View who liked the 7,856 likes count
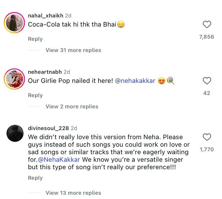The width and height of the screenshot is (222, 199). [x=206, y=36]
